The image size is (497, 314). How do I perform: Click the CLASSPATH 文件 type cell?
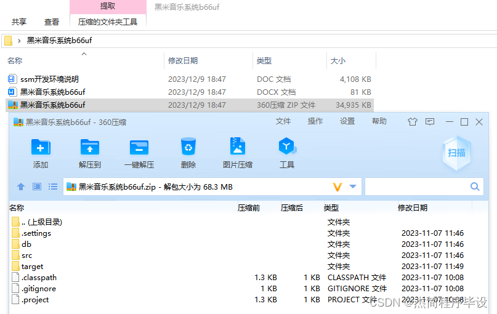coord(357,278)
